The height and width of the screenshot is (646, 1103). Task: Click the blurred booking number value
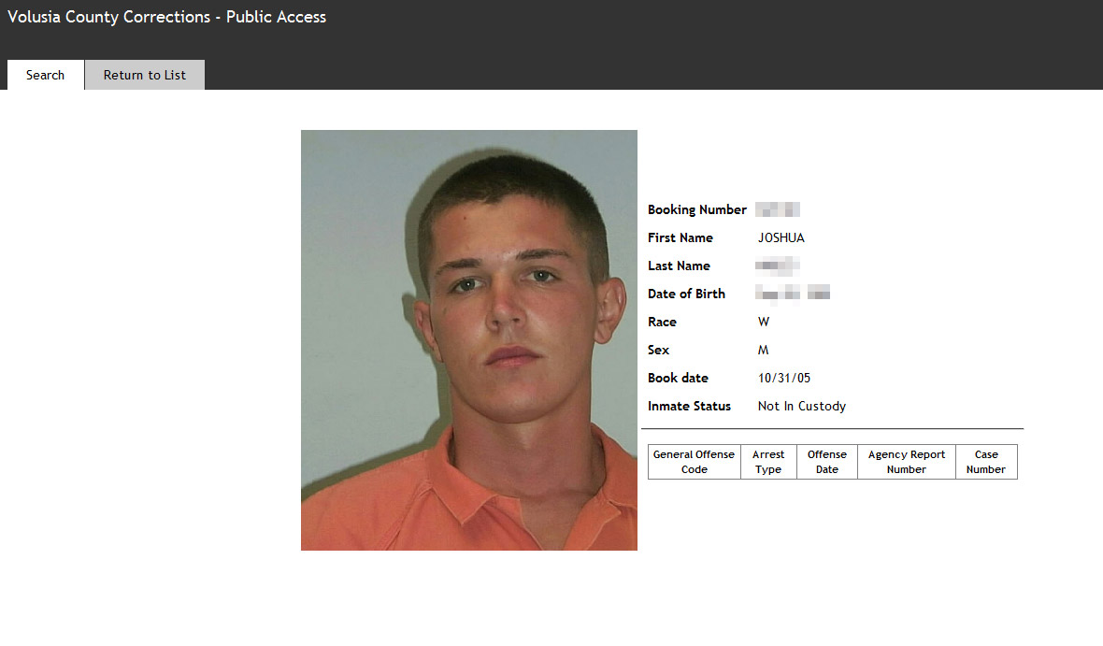pyautogui.click(x=778, y=209)
